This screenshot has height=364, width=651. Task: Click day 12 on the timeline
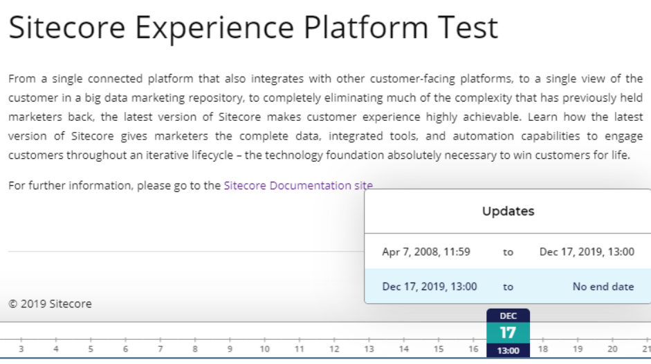tap(334, 349)
